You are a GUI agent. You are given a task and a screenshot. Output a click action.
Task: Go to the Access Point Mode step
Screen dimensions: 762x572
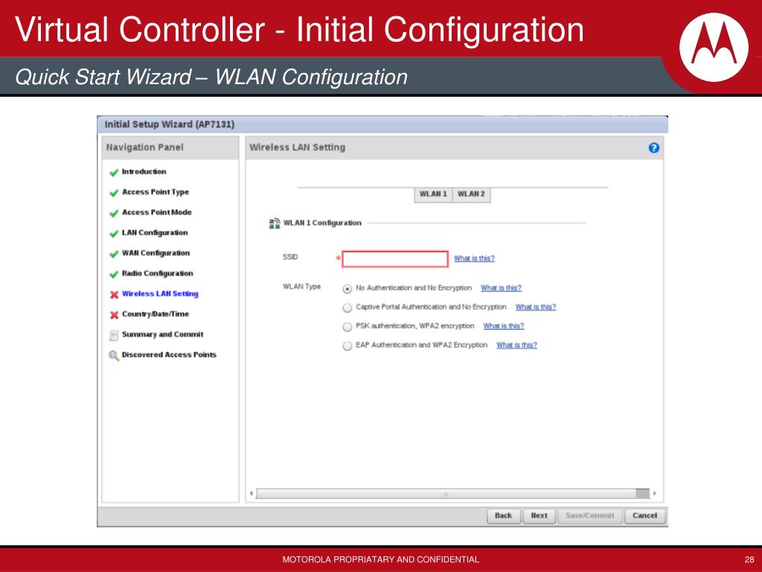pyautogui.click(x=156, y=212)
